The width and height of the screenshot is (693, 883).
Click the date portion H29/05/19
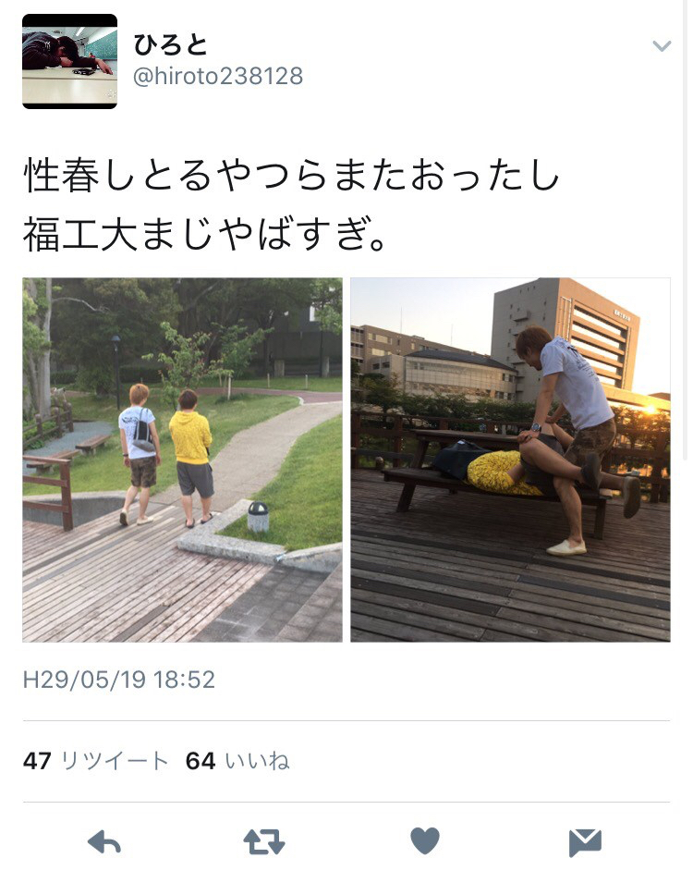(84, 680)
